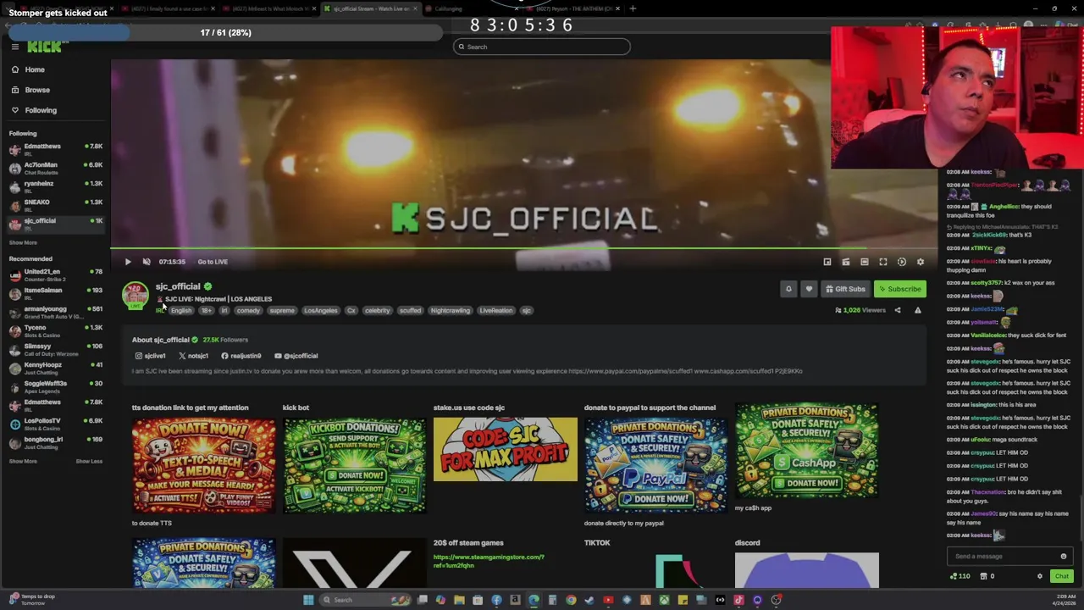1084x610 pixels.
Task: Open the Code SJC for Max Profit banner
Action: [506, 449]
